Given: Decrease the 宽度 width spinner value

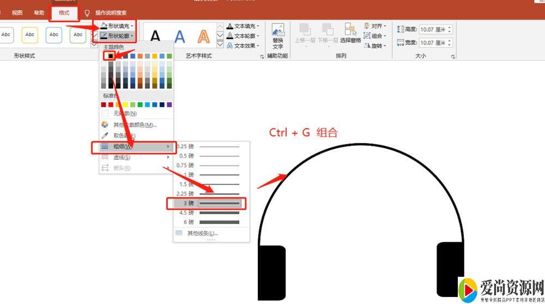Looking at the screenshot, I should (x=450, y=45).
